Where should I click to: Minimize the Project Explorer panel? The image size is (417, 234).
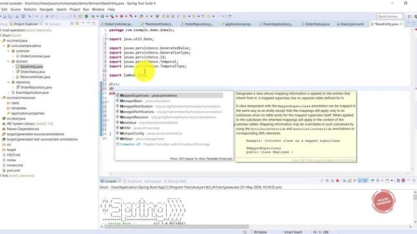89,23
